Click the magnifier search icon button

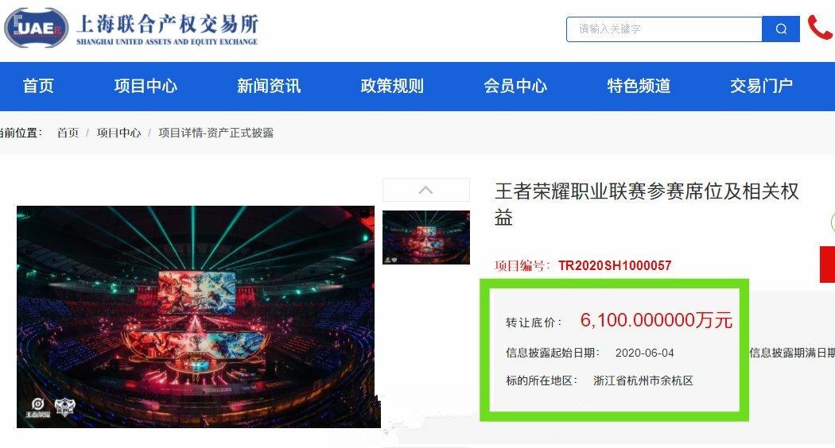click(x=781, y=29)
